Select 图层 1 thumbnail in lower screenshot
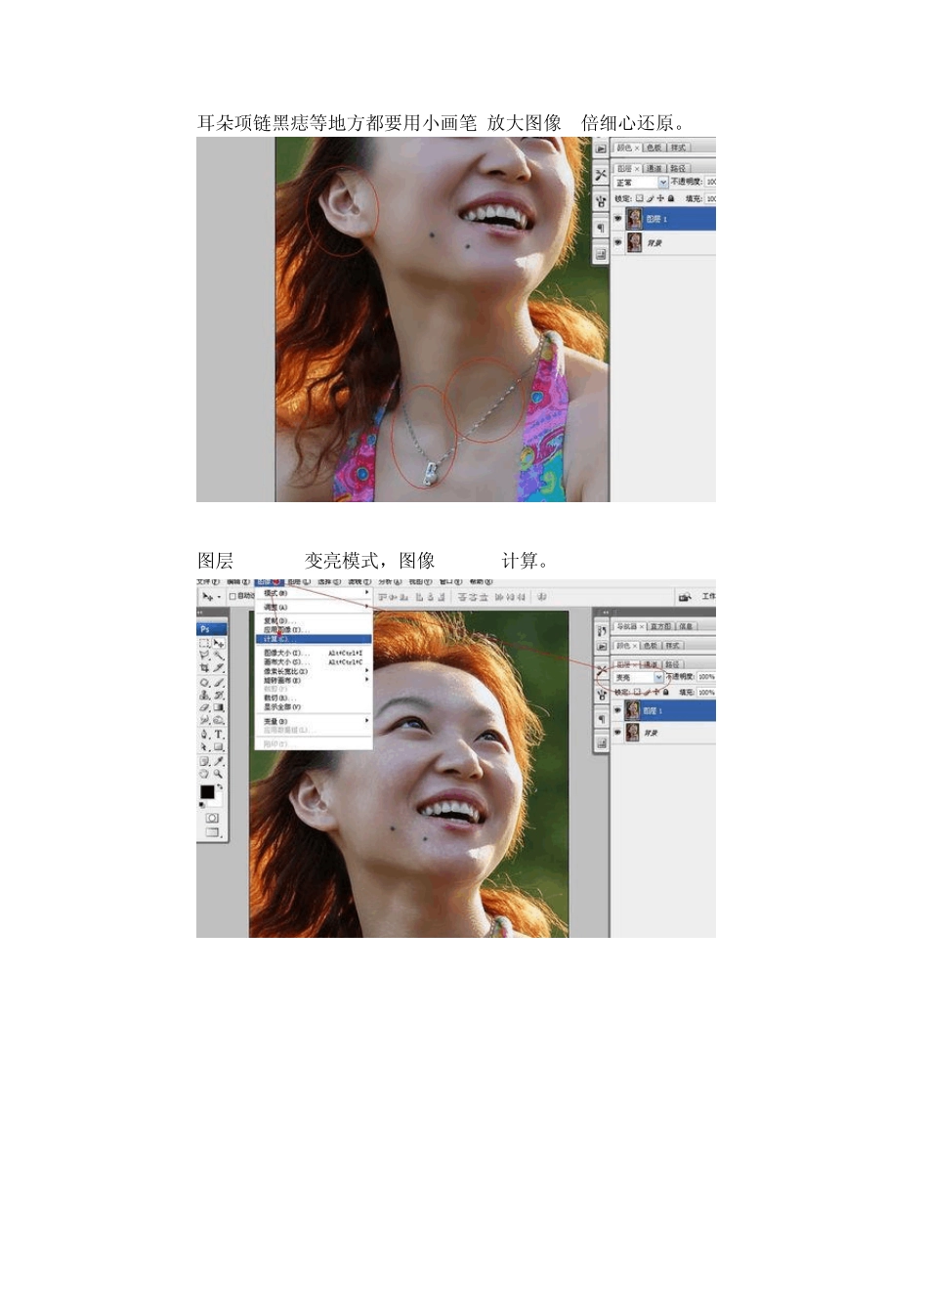Viewport: 928px width, 1313px height. [x=632, y=710]
